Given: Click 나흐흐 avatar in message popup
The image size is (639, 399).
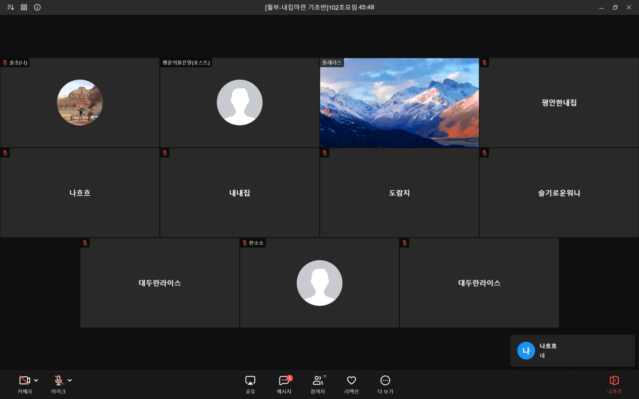Looking at the screenshot, I should [526, 351].
